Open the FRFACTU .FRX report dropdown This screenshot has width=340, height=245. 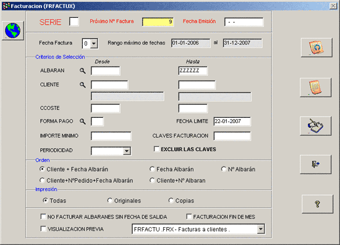point(261,229)
